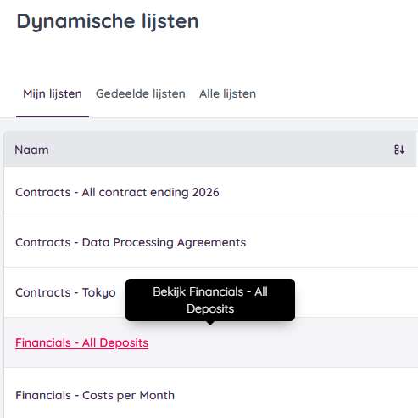The image size is (418, 418).
Task: Click the word Tokyo in third row
Action: [99, 293]
